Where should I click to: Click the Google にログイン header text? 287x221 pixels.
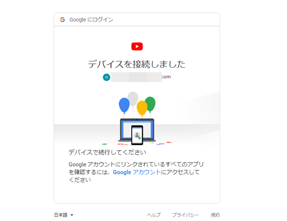coord(91,20)
